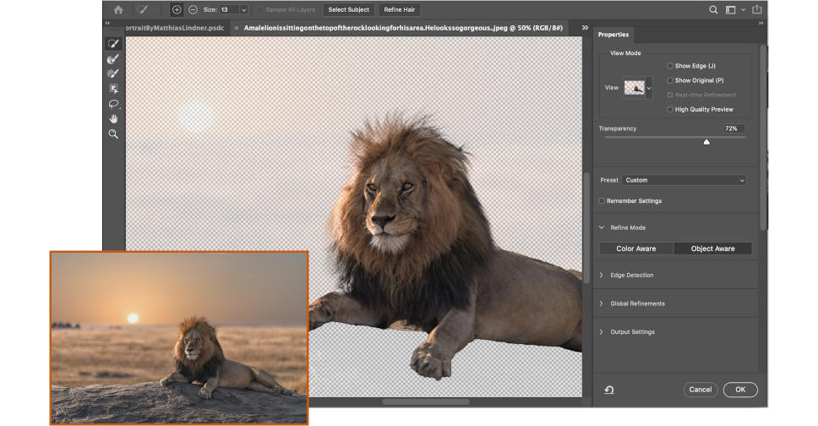This screenshot has width=818, height=426.
Task: Click the Refine Hair button
Action: [x=400, y=9]
